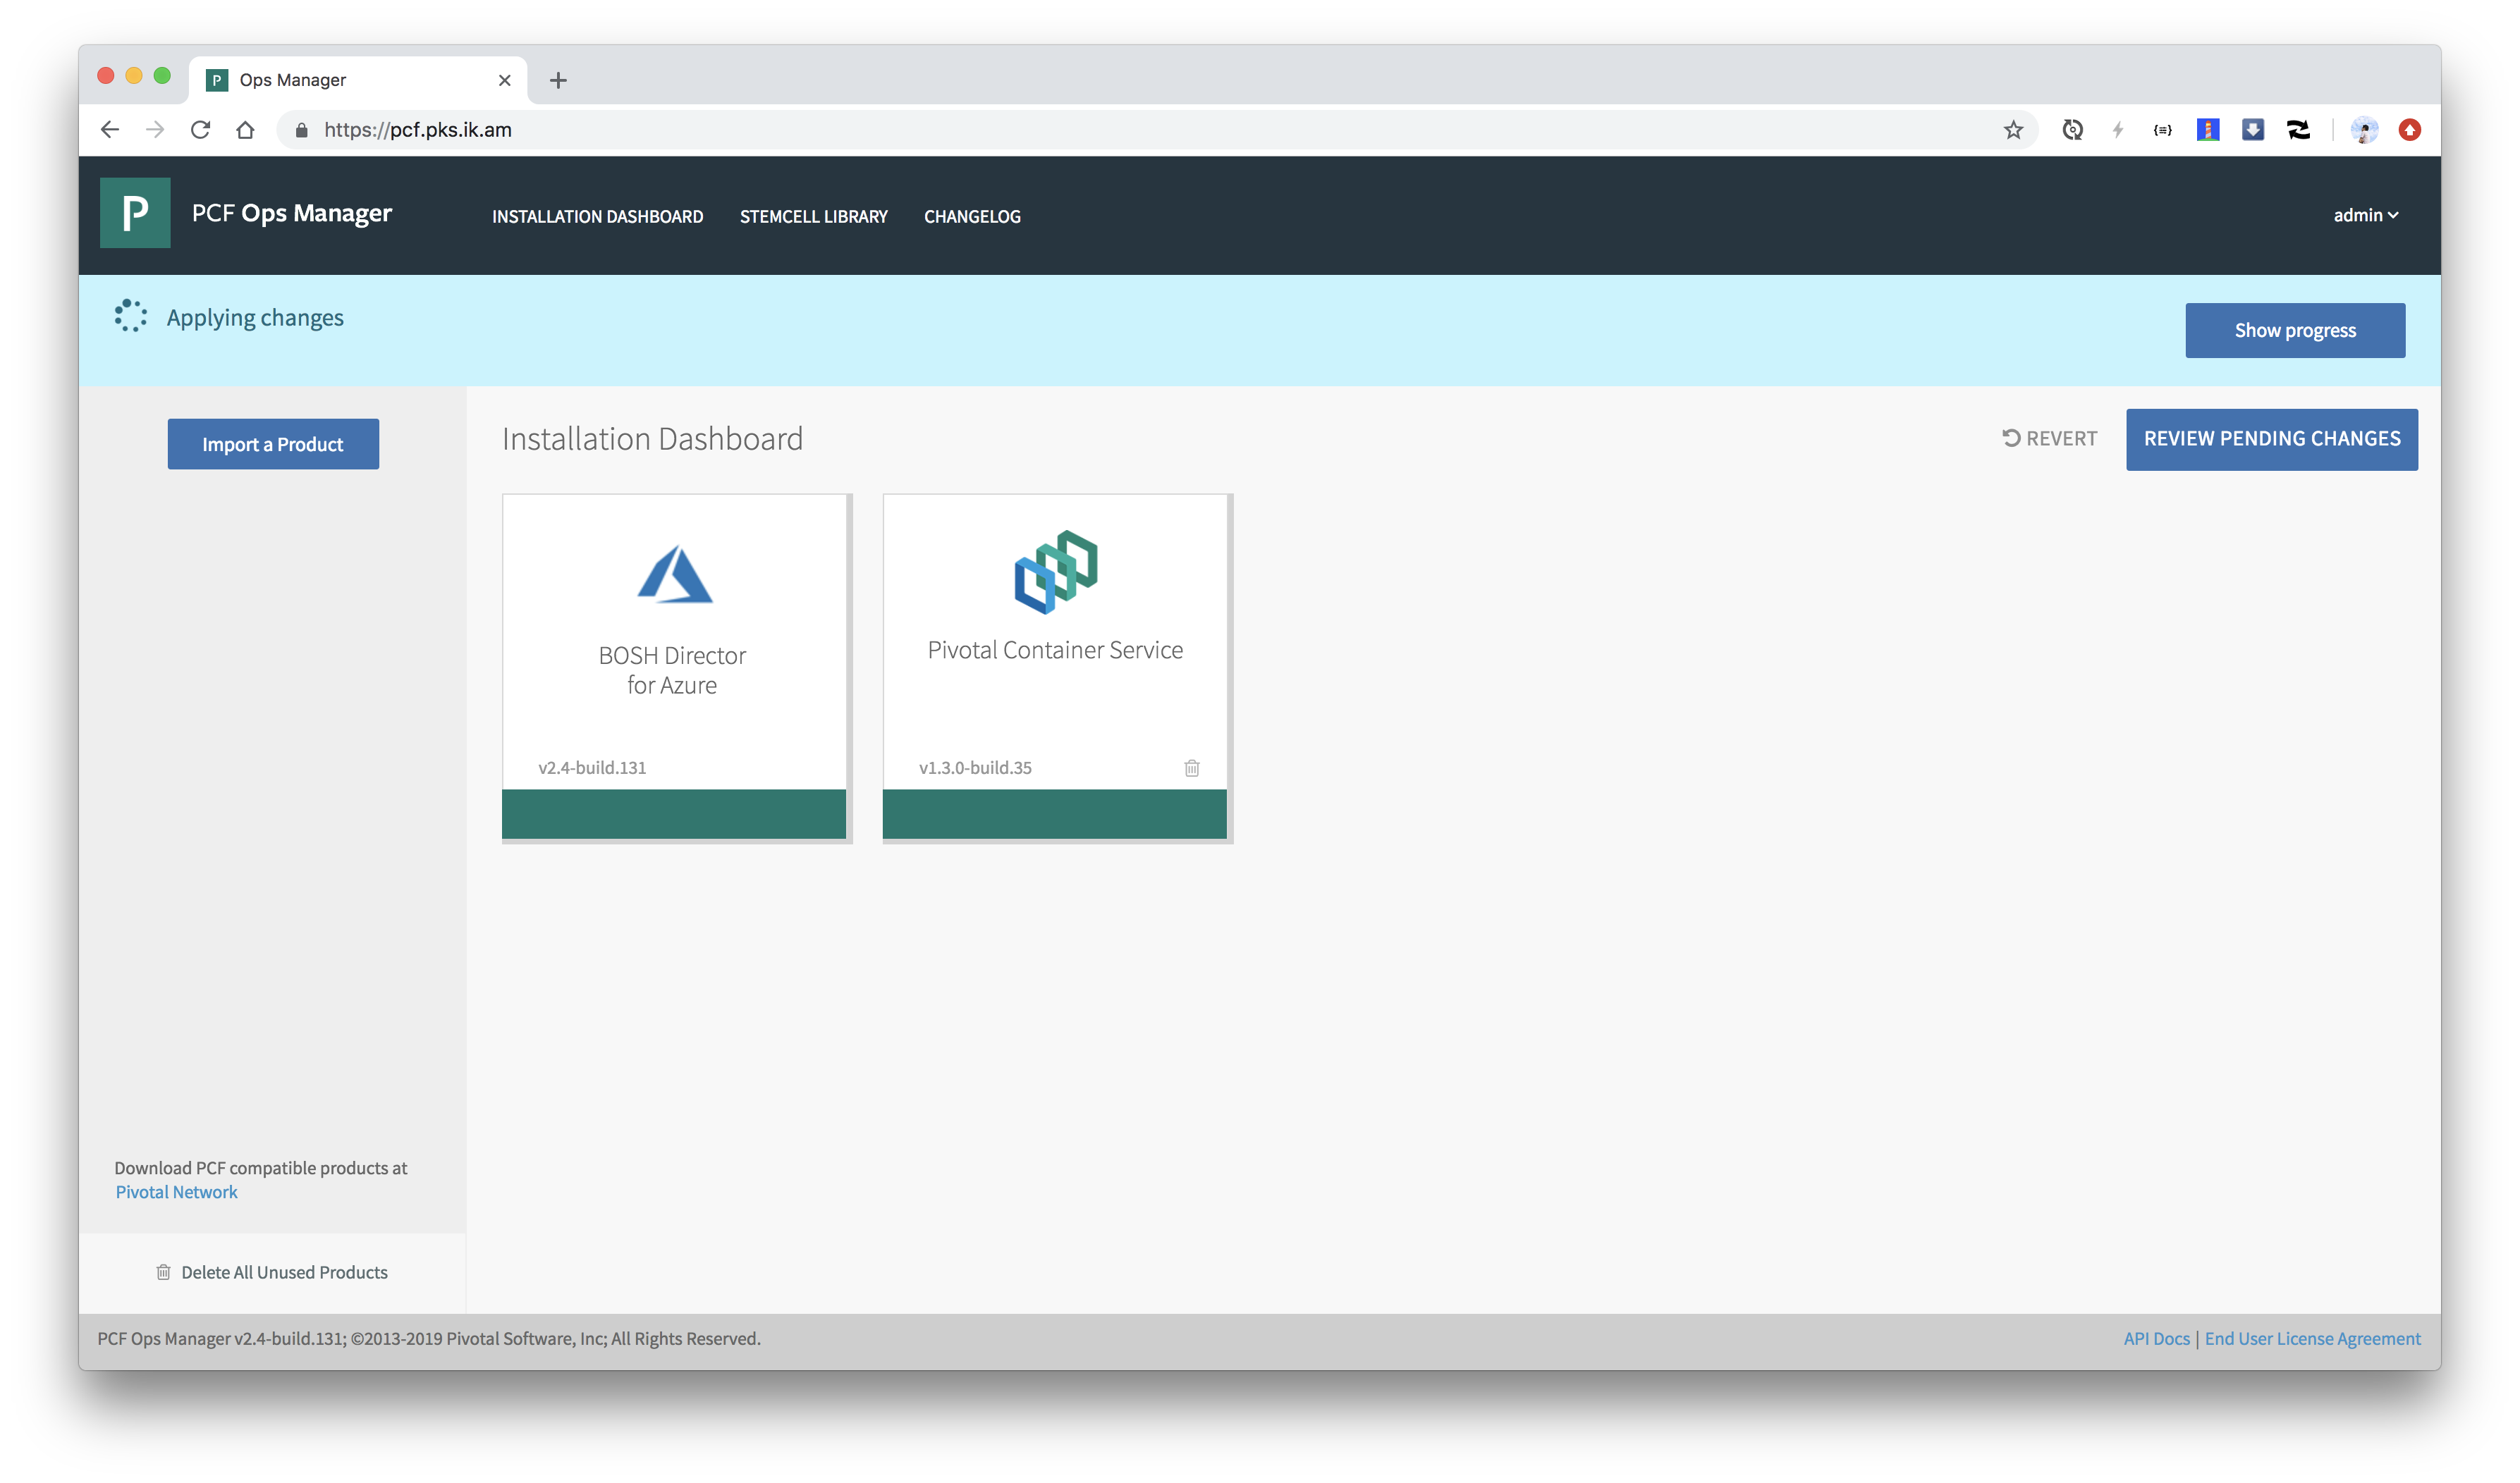The height and width of the screenshot is (1483, 2520).
Task: Click the red extension icon in toolbar
Action: coord(2409,130)
